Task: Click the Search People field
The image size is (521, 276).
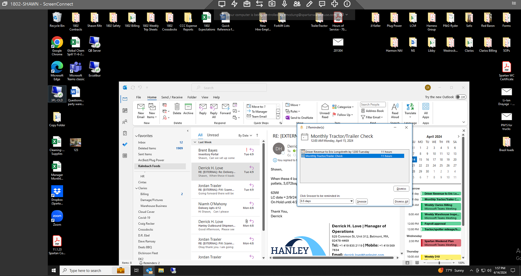Action: (373, 105)
